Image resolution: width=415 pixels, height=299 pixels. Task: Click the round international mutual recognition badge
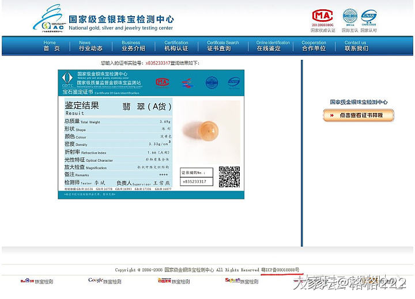pyautogui.click(x=350, y=16)
